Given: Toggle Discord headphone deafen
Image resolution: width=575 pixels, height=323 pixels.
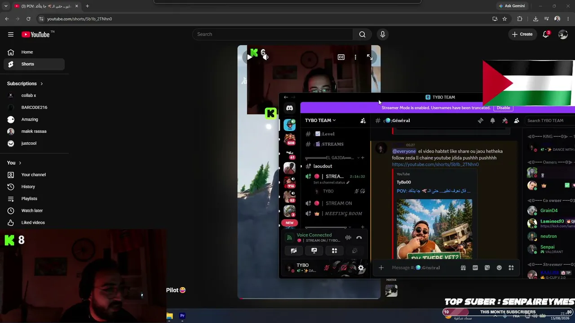Looking at the screenshot, I should click(x=344, y=268).
